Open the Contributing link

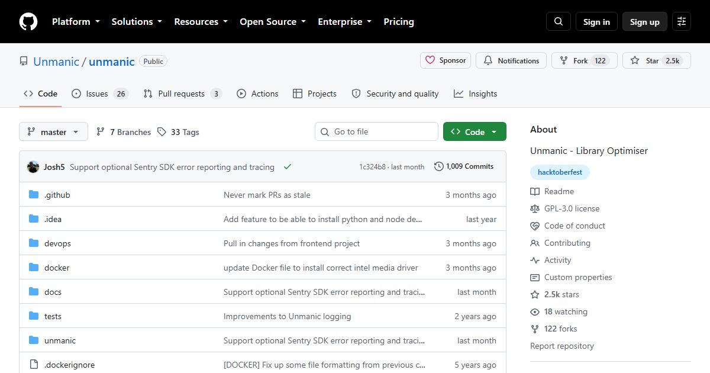point(560,243)
